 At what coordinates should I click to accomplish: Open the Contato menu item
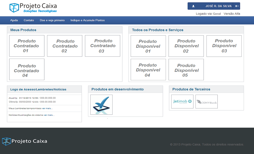click(29, 20)
